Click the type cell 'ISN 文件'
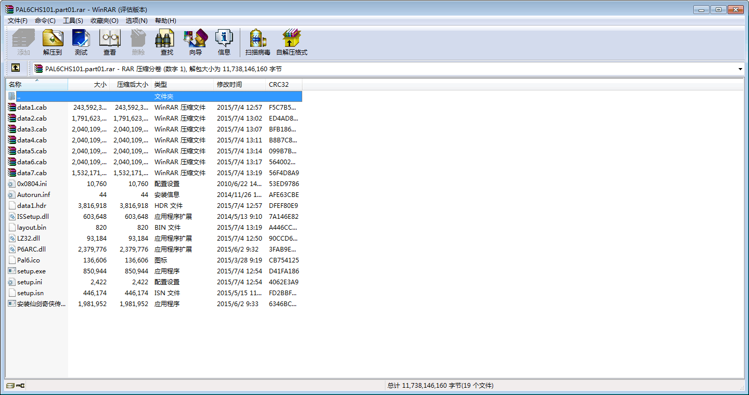The image size is (749, 395). pos(167,293)
